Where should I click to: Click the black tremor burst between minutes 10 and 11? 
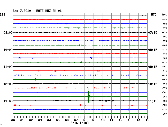click(109, 101)
